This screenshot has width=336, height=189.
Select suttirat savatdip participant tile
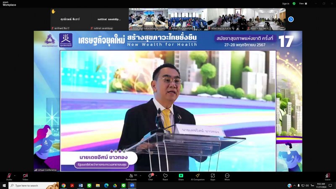pos(109,19)
